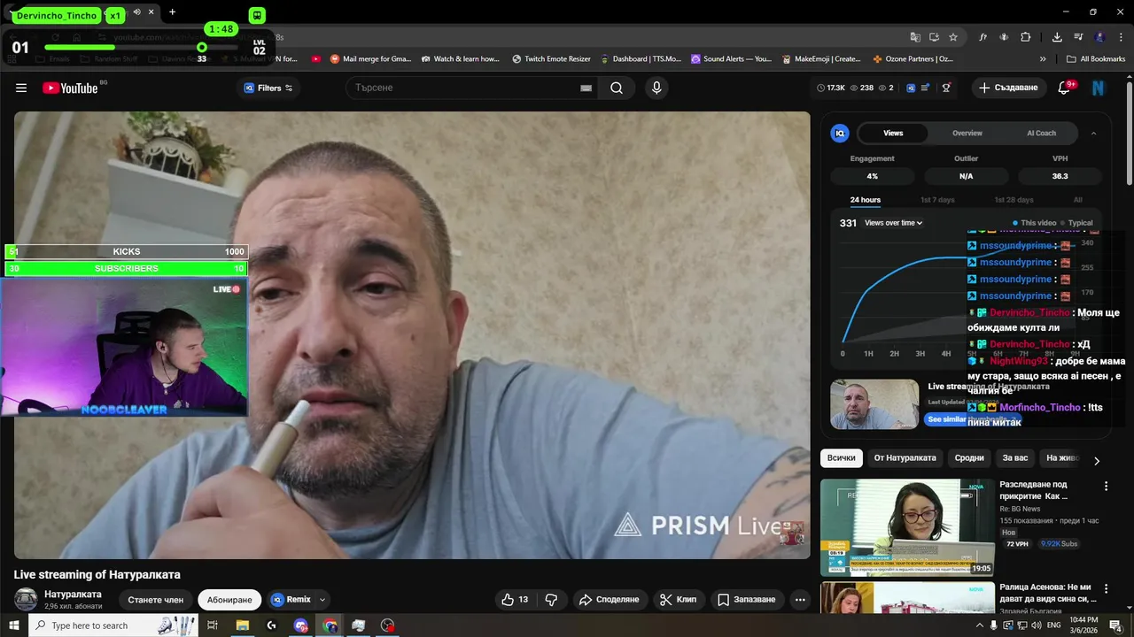The image size is (1134, 637).
Task: Select the 1st 7 days range tab
Action: [937, 200]
